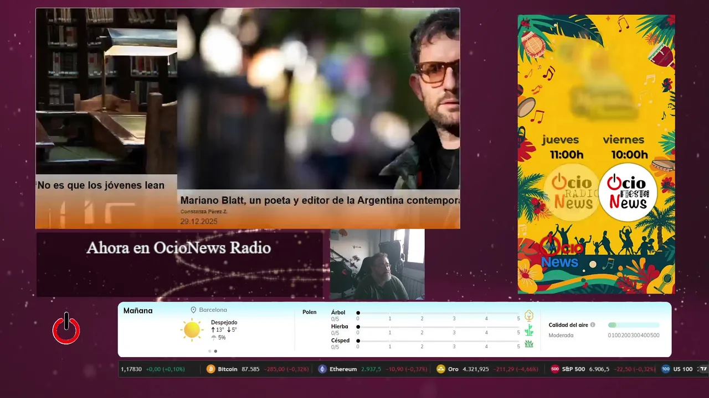Click the Oro change −211,29 (−4,66%)

tap(516, 369)
